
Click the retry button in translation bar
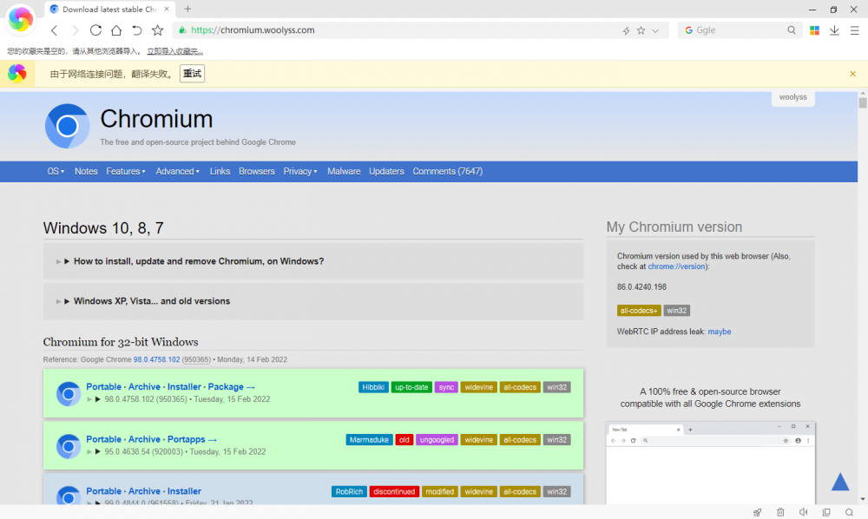point(192,74)
